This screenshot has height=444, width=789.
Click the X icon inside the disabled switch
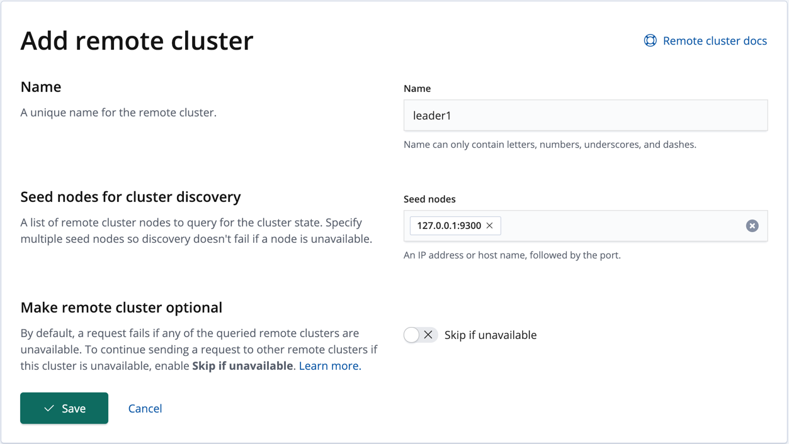click(x=428, y=335)
